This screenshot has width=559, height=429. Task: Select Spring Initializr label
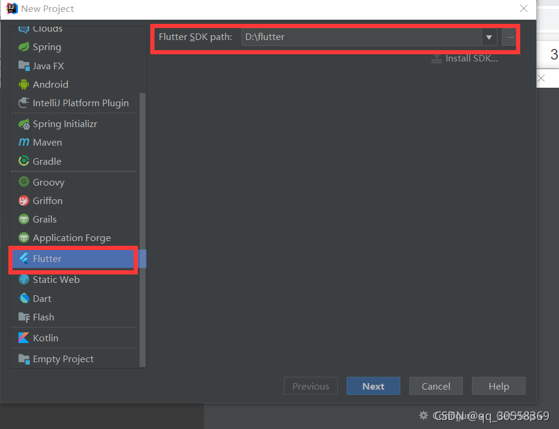65,124
